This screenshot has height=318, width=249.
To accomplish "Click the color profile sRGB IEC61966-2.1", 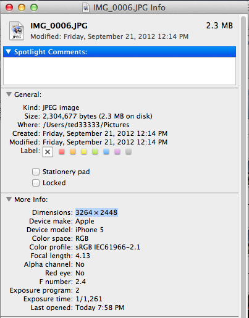I will click(x=108, y=247).
